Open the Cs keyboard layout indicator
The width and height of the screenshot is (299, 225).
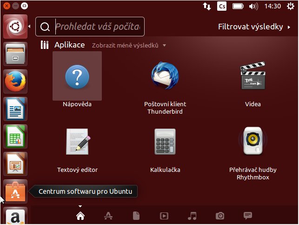click(x=222, y=7)
